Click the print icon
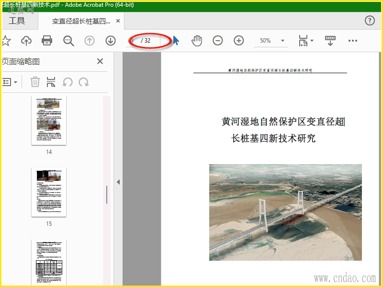Screen dimensions: 383x287 (x=47, y=41)
